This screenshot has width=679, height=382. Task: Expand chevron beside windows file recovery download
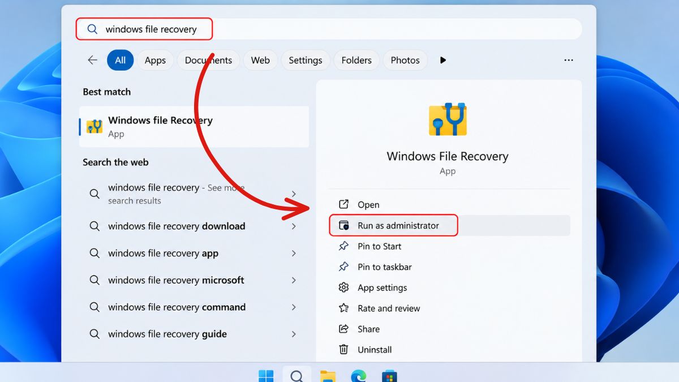294,226
